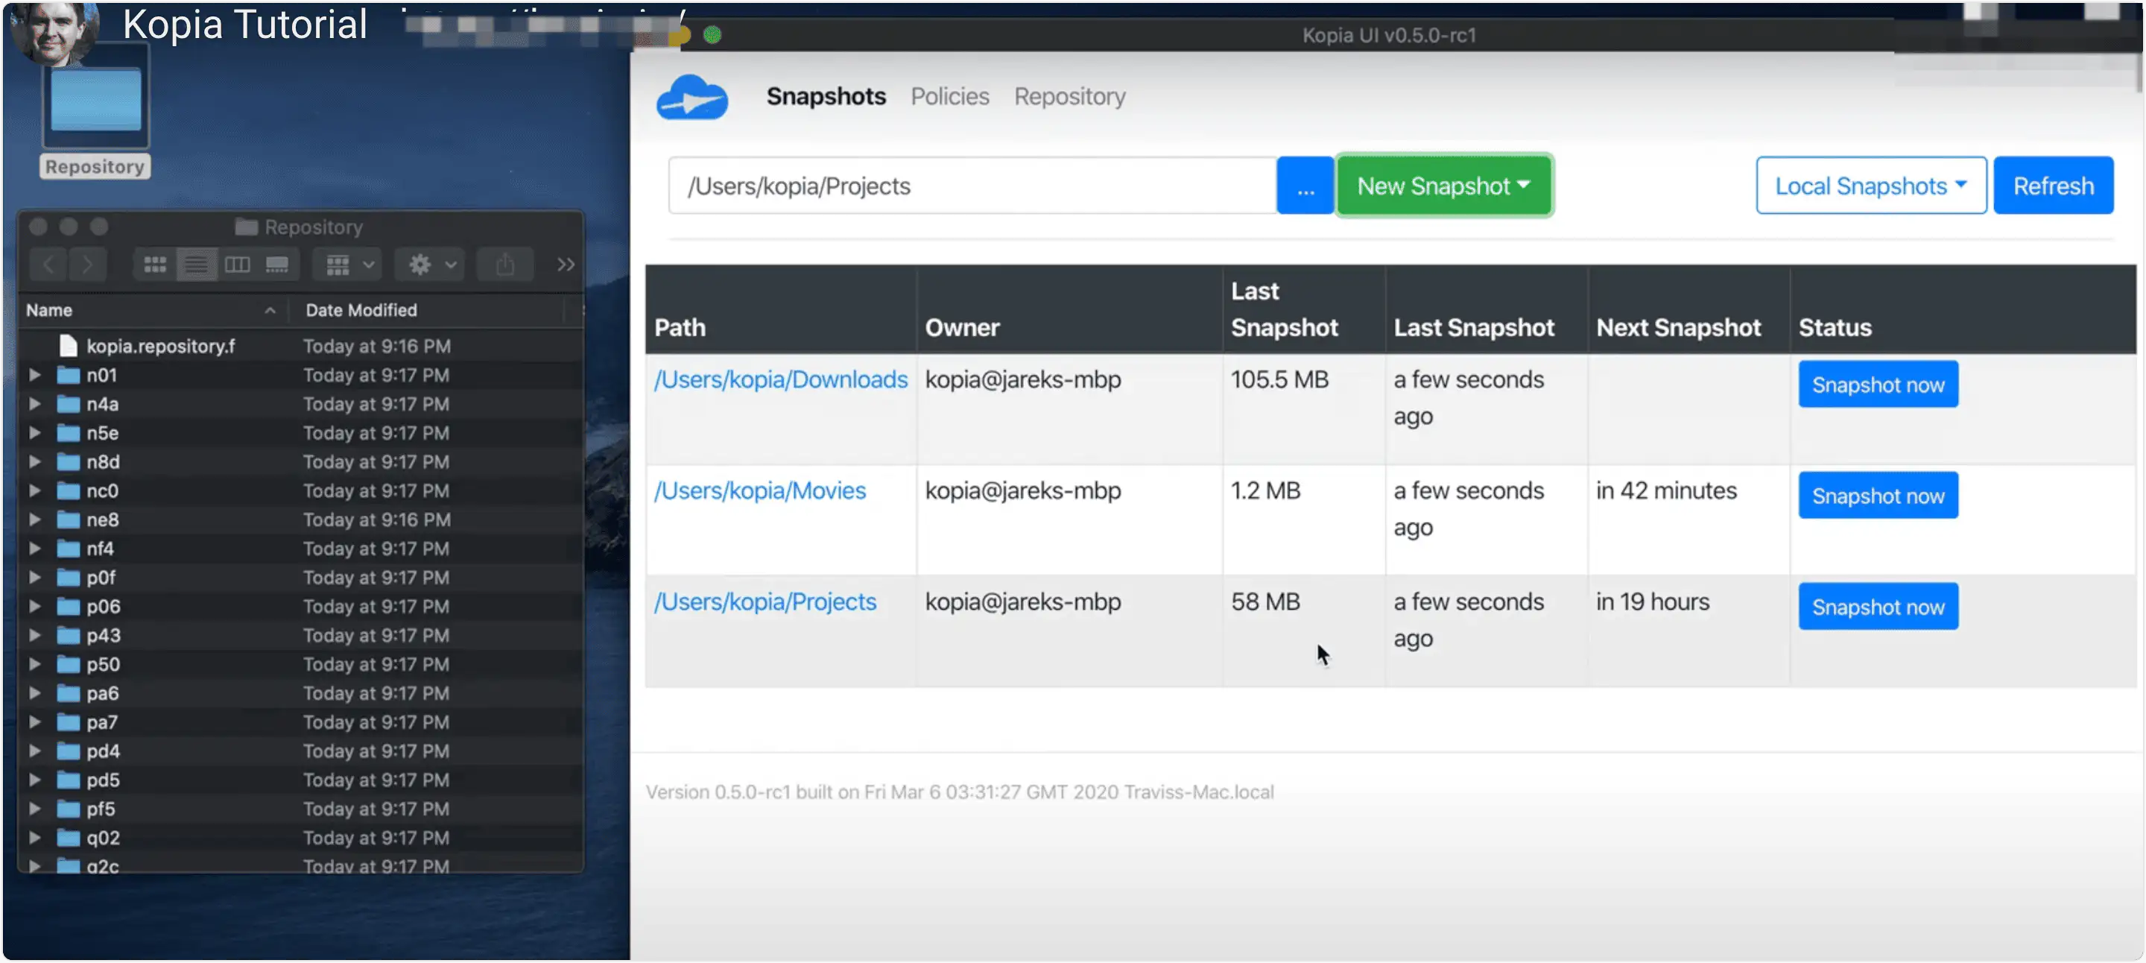Click the n01 folder icon

pos(68,375)
